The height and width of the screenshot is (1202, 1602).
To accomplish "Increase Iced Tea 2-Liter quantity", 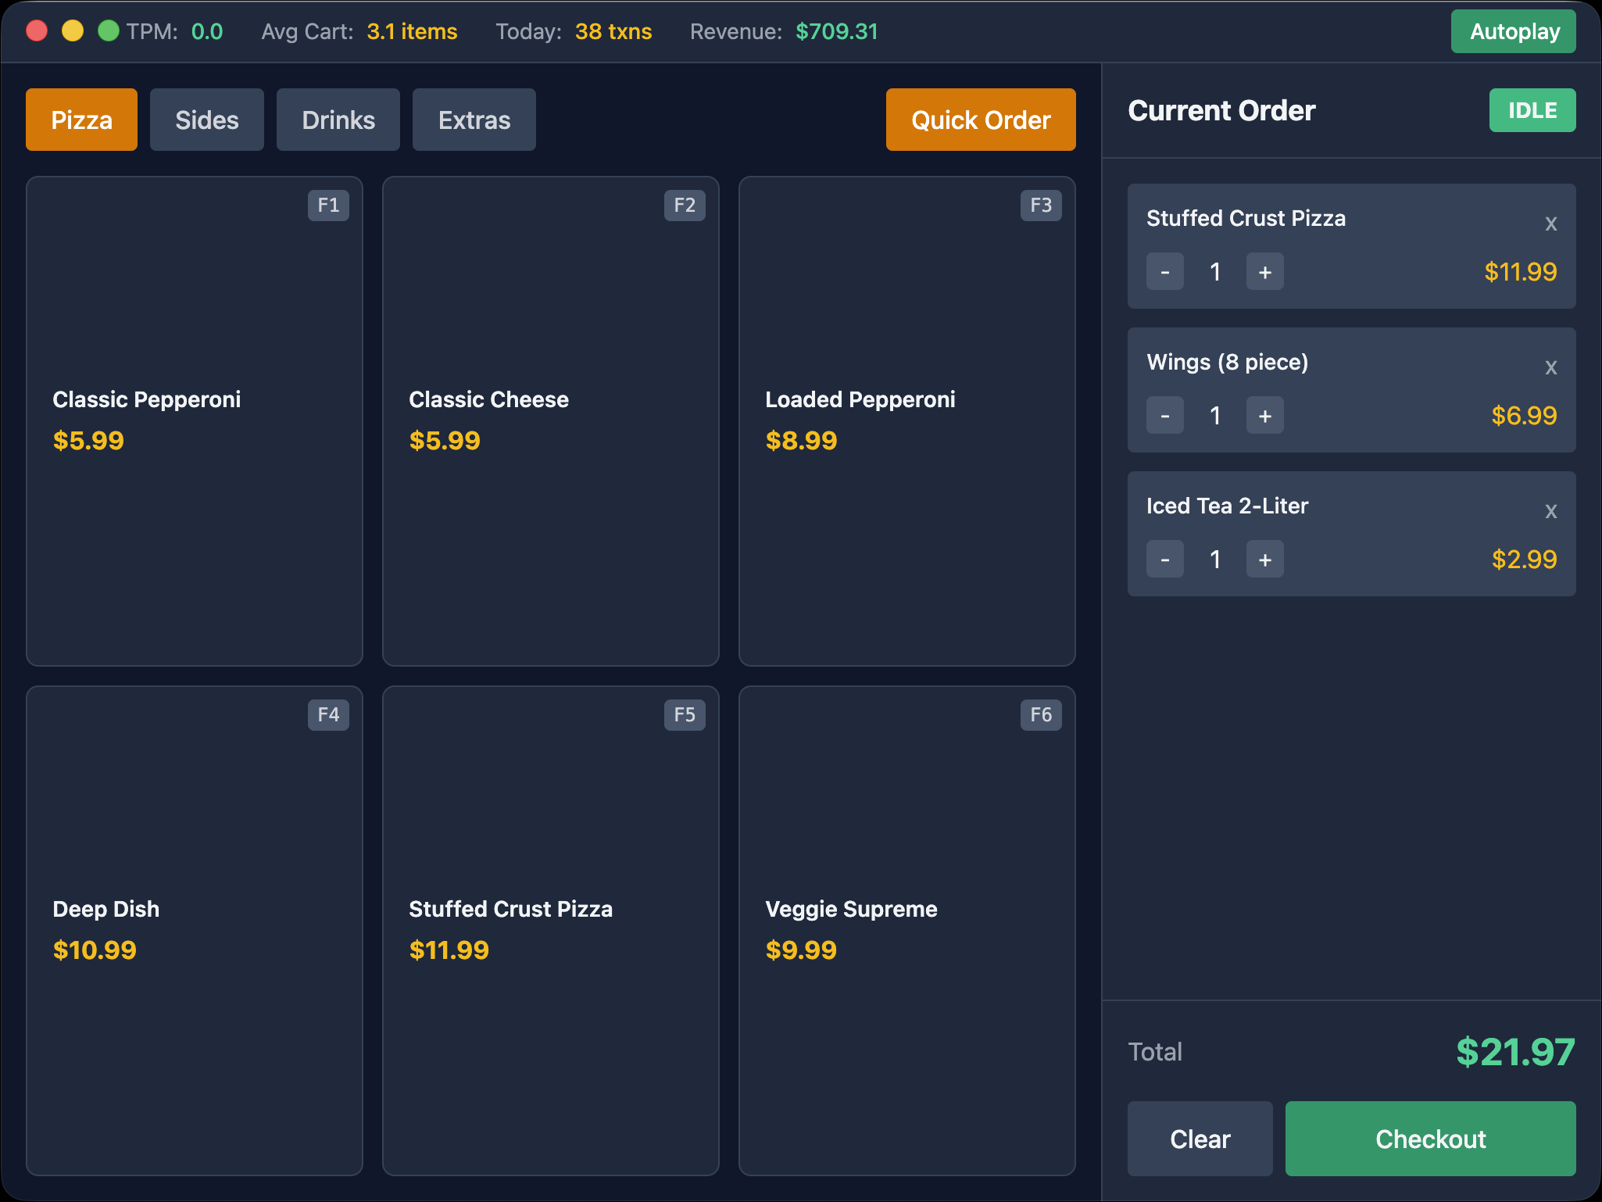I will pyautogui.click(x=1264, y=560).
